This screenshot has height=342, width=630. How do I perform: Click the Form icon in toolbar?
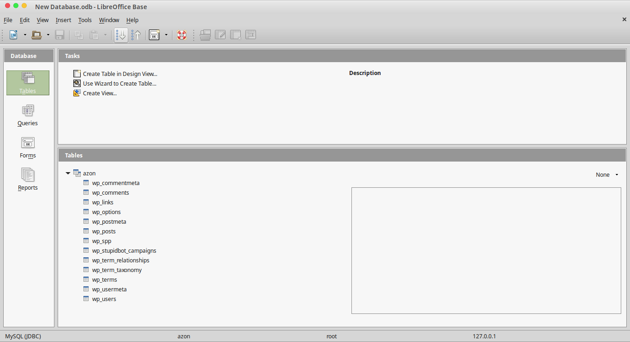[155, 35]
